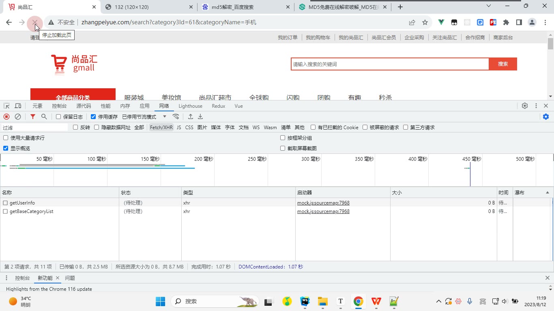Switch to Vue DevTools tab
This screenshot has height=311, width=554.
click(x=238, y=106)
